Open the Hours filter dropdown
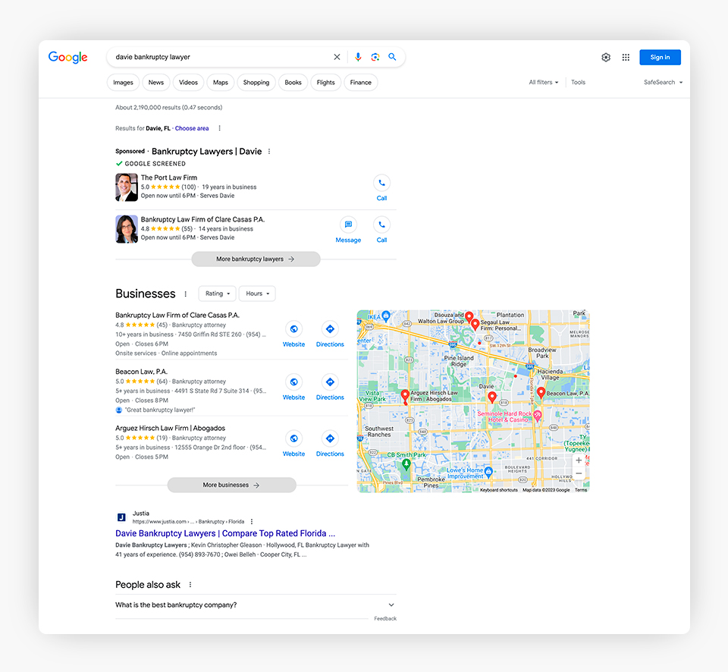The width and height of the screenshot is (728, 672). (x=257, y=294)
